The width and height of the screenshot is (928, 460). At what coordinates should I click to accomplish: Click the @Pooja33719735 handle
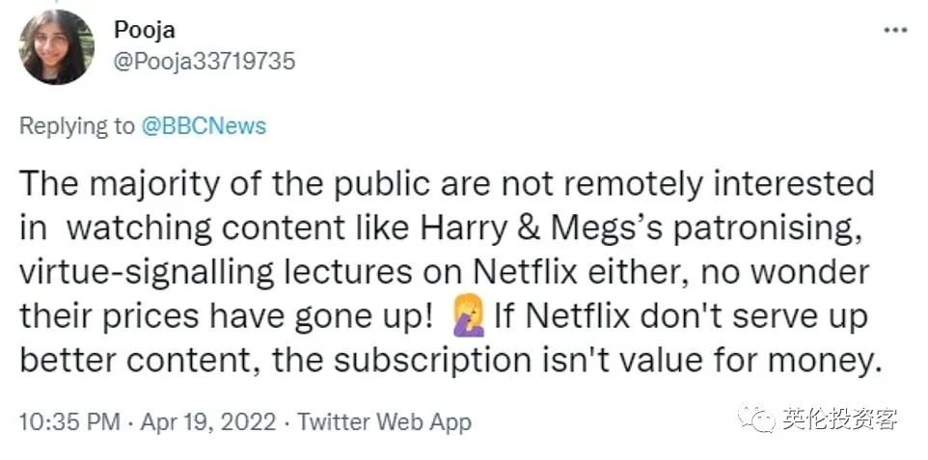pos(205,62)
